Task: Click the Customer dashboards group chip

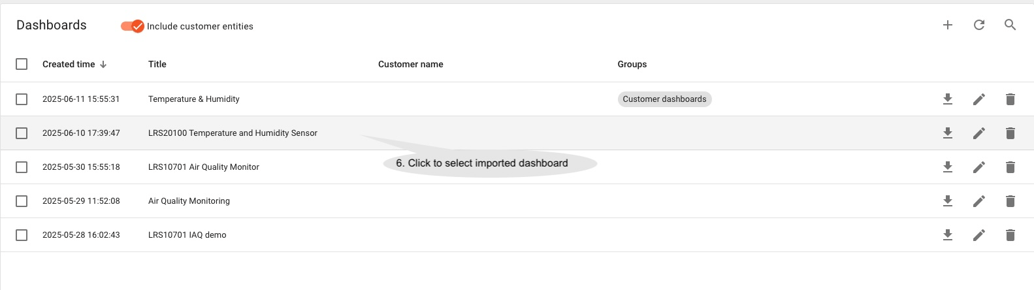Action: (x=664, y=99)
